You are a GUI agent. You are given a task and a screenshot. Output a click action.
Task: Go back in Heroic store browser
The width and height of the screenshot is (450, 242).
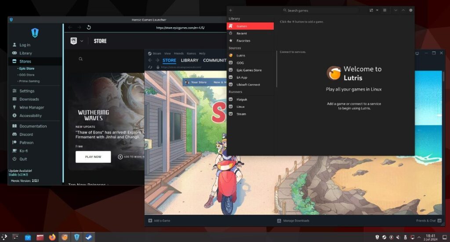click(70, 28)
